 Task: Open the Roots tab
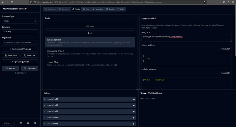pyautogui.click(x=110, y=9)
